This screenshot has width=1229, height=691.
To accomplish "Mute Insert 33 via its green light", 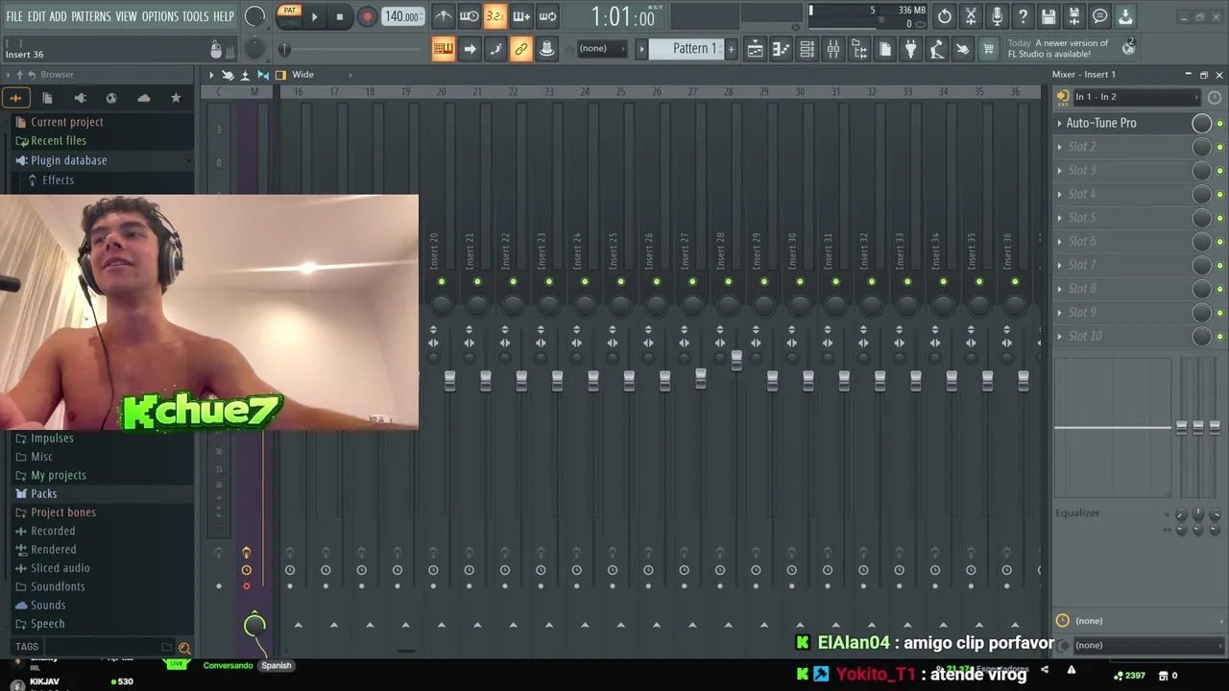I will tap(907, 281).
